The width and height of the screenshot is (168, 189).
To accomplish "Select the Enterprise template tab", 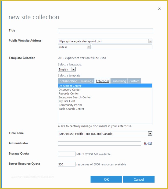I will click(x=103, y=81).
